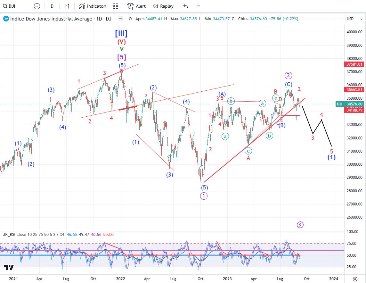Open the USD currency dropdown
This screenshot has width=366, height=283.
[354, 19]
